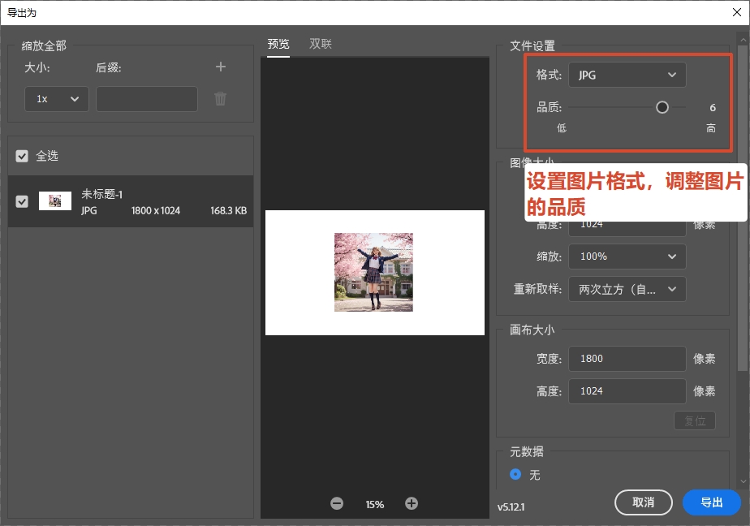Open the 重新取样 resampling dropdown
The image size is (750, 526).
pos(627,289)
